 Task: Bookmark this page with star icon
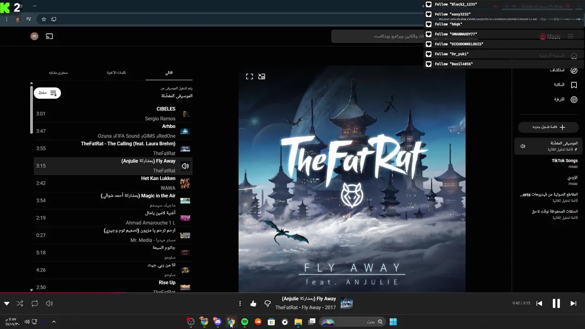(x=44, y=19)
